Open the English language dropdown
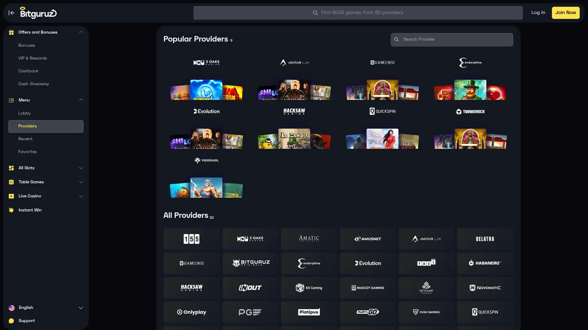This screenshot has width=588, height=330. [x=46, y=308]
